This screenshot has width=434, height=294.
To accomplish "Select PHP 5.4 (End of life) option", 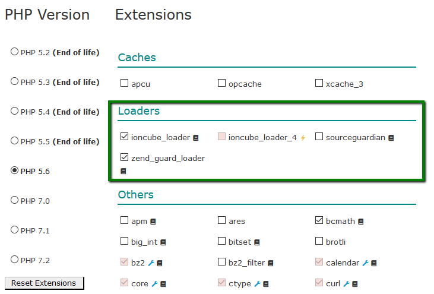I will click(14, 111).
